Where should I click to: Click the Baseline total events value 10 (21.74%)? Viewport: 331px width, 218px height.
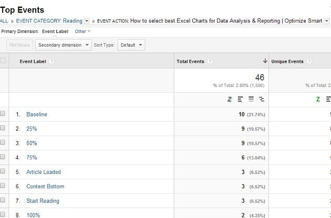(252, 114)
